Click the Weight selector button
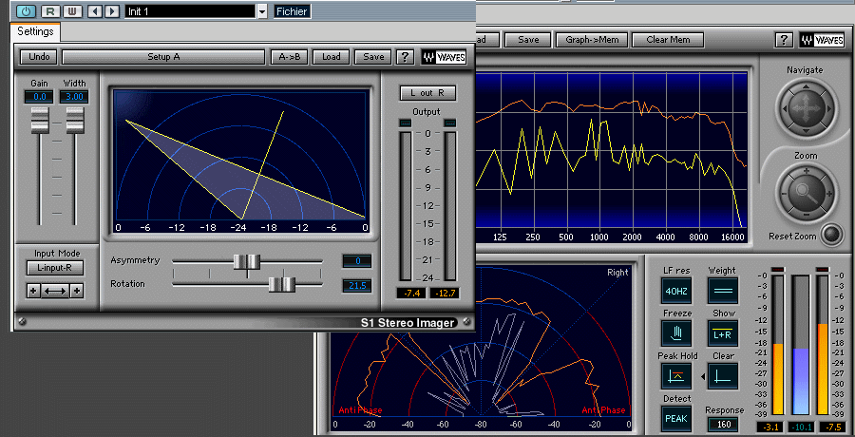This screenshot has width=855, height=437. (x=723, y=291)
